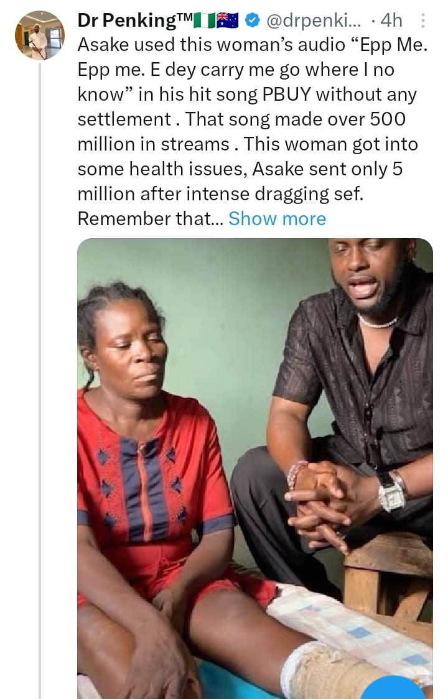Expand the tweet with Show more
Viewport: 448px width, 699px height.
coord(277,219)
